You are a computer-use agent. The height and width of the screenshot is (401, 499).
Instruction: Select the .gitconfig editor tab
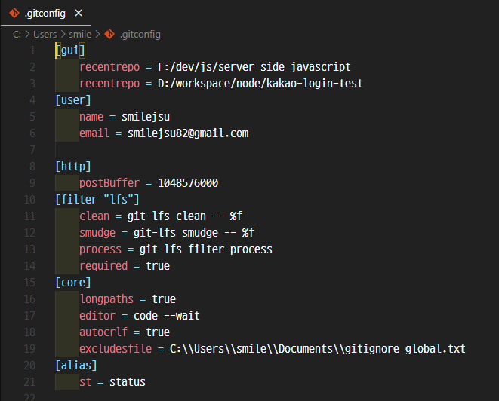[45, 14]
